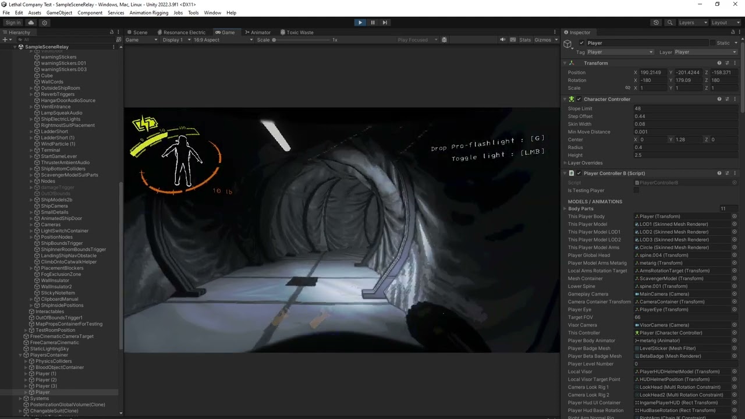Open the Play Focused dropdown
The width and height of the screenshot is (745, 419).
416,40
